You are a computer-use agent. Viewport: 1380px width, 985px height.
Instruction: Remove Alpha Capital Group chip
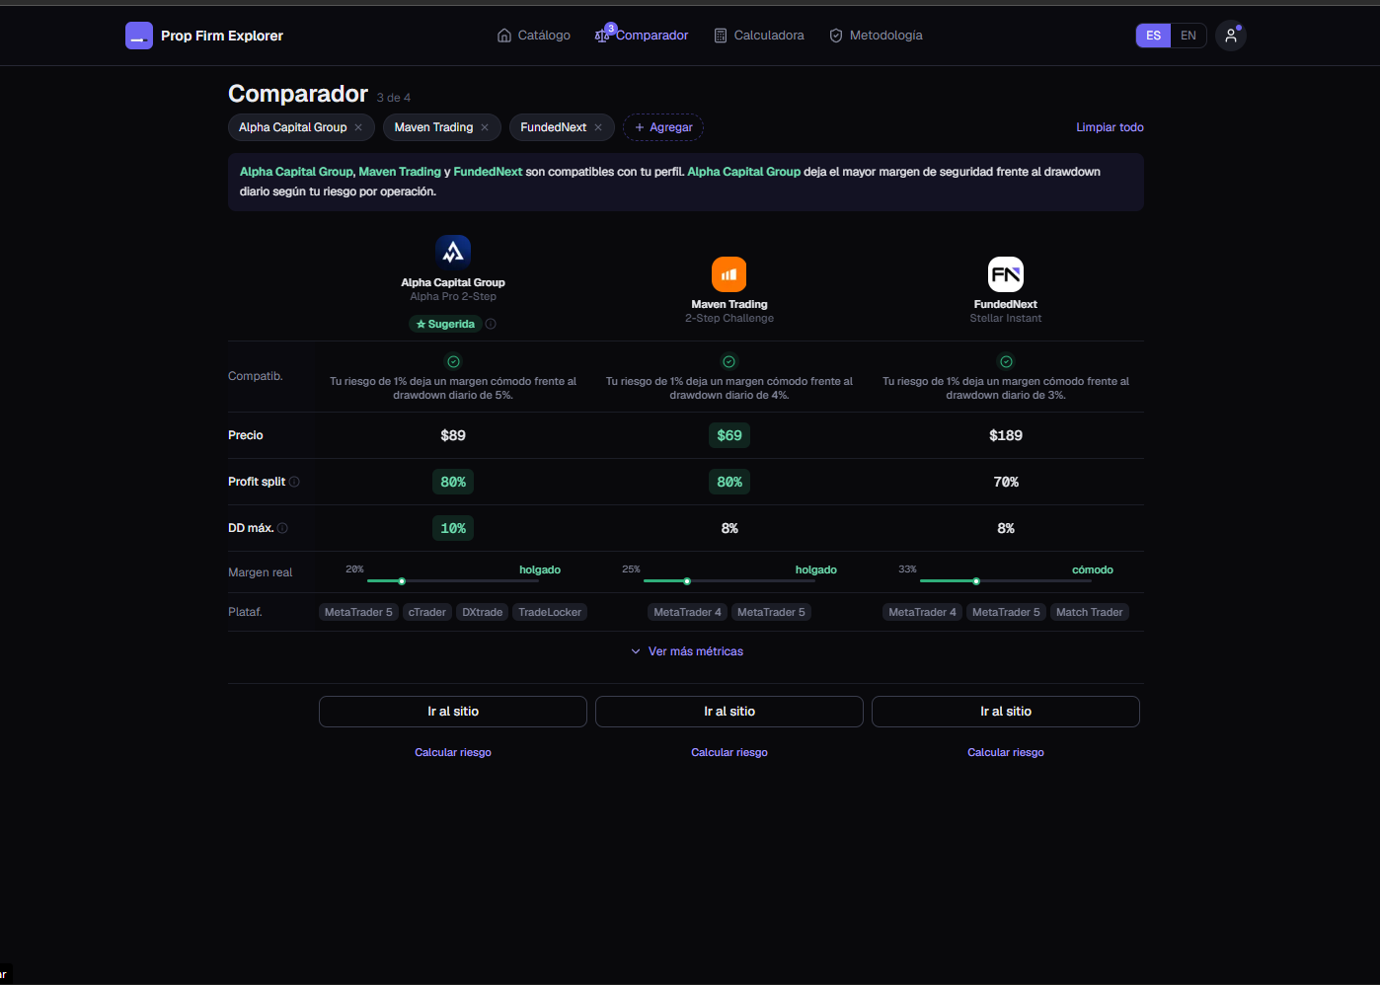pyautogui.click(x=358, y=127)
